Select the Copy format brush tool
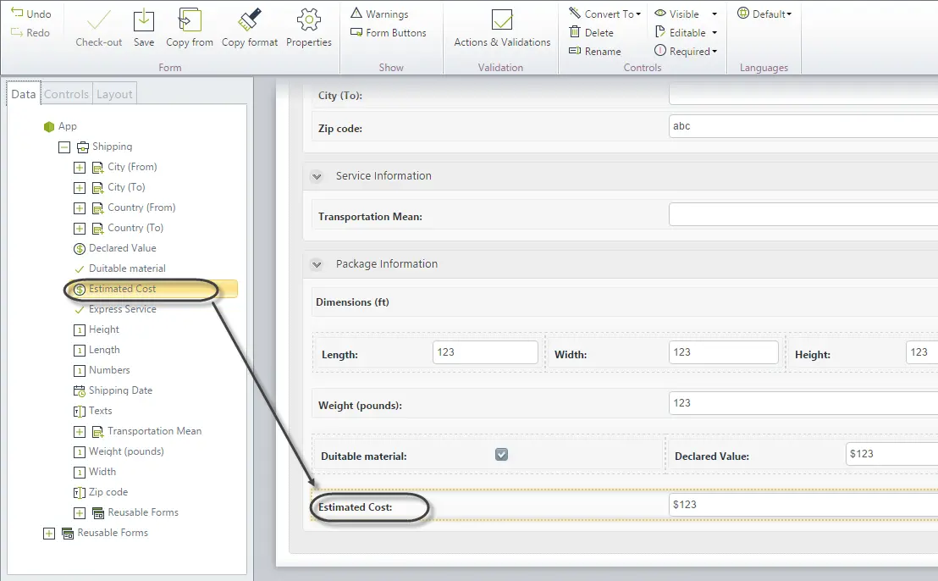This screenshot has height=581, width=938. 250,19
